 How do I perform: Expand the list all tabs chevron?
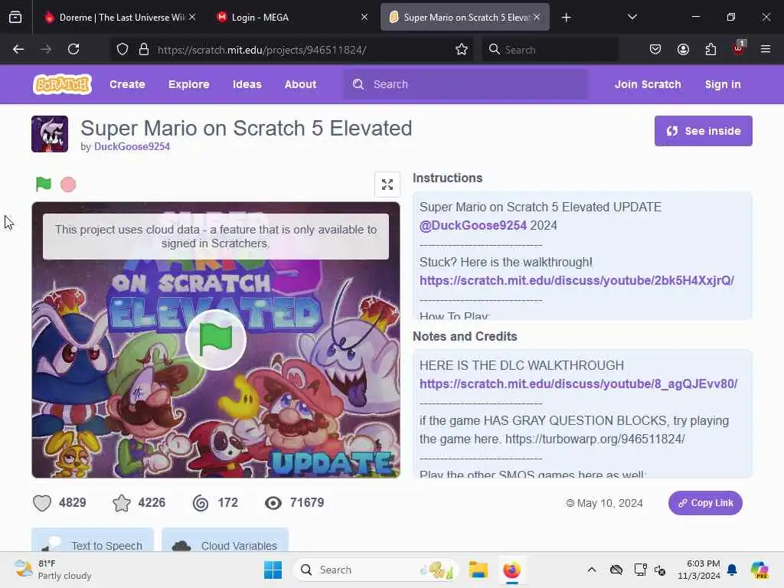click(632, 17)
